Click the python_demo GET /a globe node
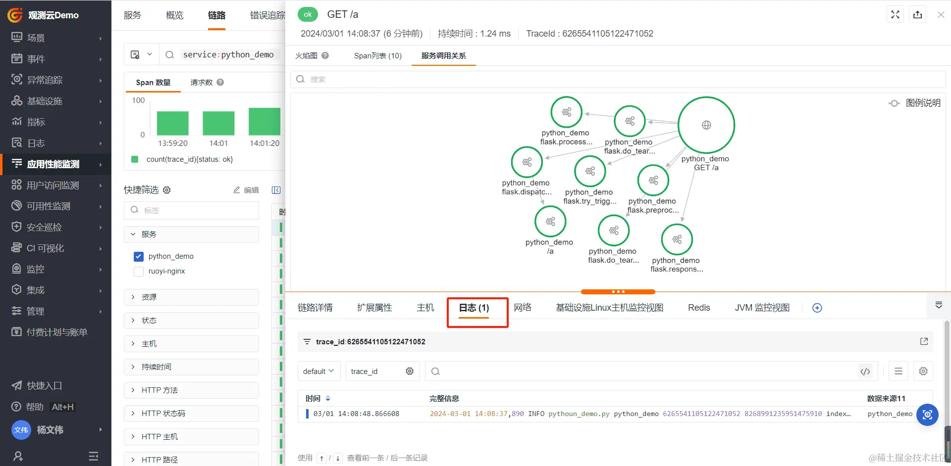The width and height of the screenshot is (951, 466). click(x=706, y=125)
